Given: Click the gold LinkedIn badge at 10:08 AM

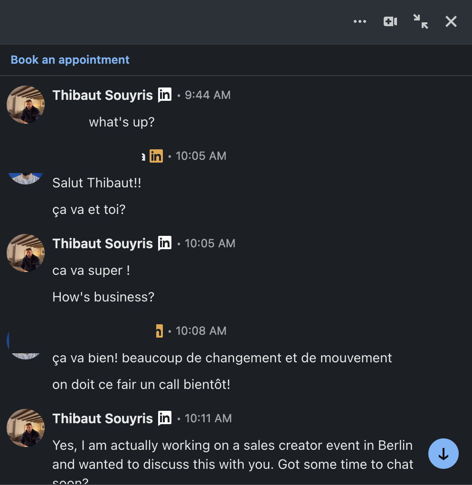Looking at the screenshot, I should (159, 331).
